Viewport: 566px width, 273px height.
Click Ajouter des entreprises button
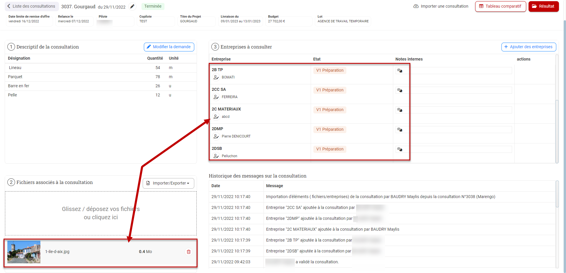[529, 47]
